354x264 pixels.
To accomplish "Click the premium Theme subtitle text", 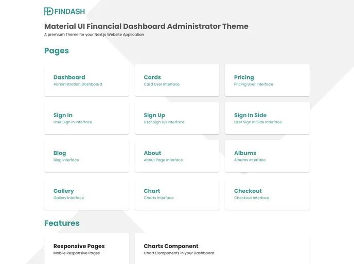I will coord(94,35).
